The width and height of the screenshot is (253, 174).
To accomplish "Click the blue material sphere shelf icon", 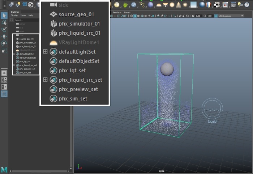I will [202, 5].
